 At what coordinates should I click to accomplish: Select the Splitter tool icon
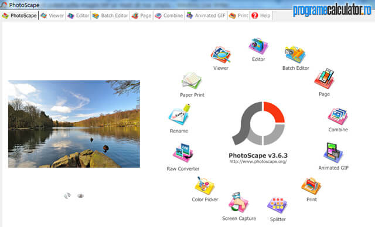pos(277,206)
